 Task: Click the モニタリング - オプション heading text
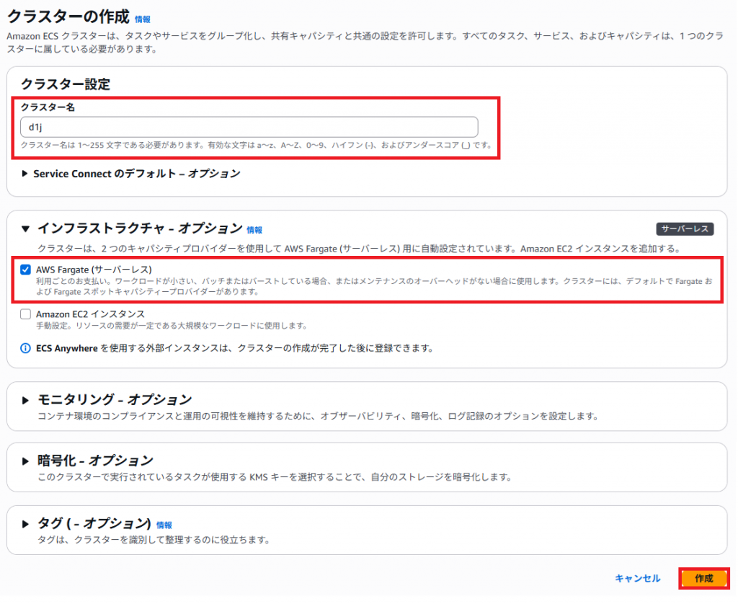pos(114,399)
